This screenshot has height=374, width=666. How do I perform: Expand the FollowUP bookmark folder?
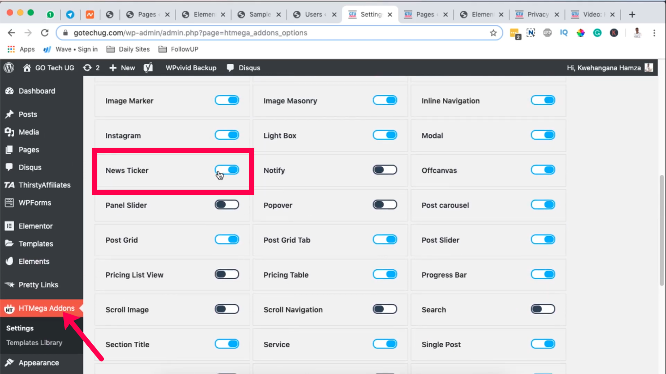point(178,49)
